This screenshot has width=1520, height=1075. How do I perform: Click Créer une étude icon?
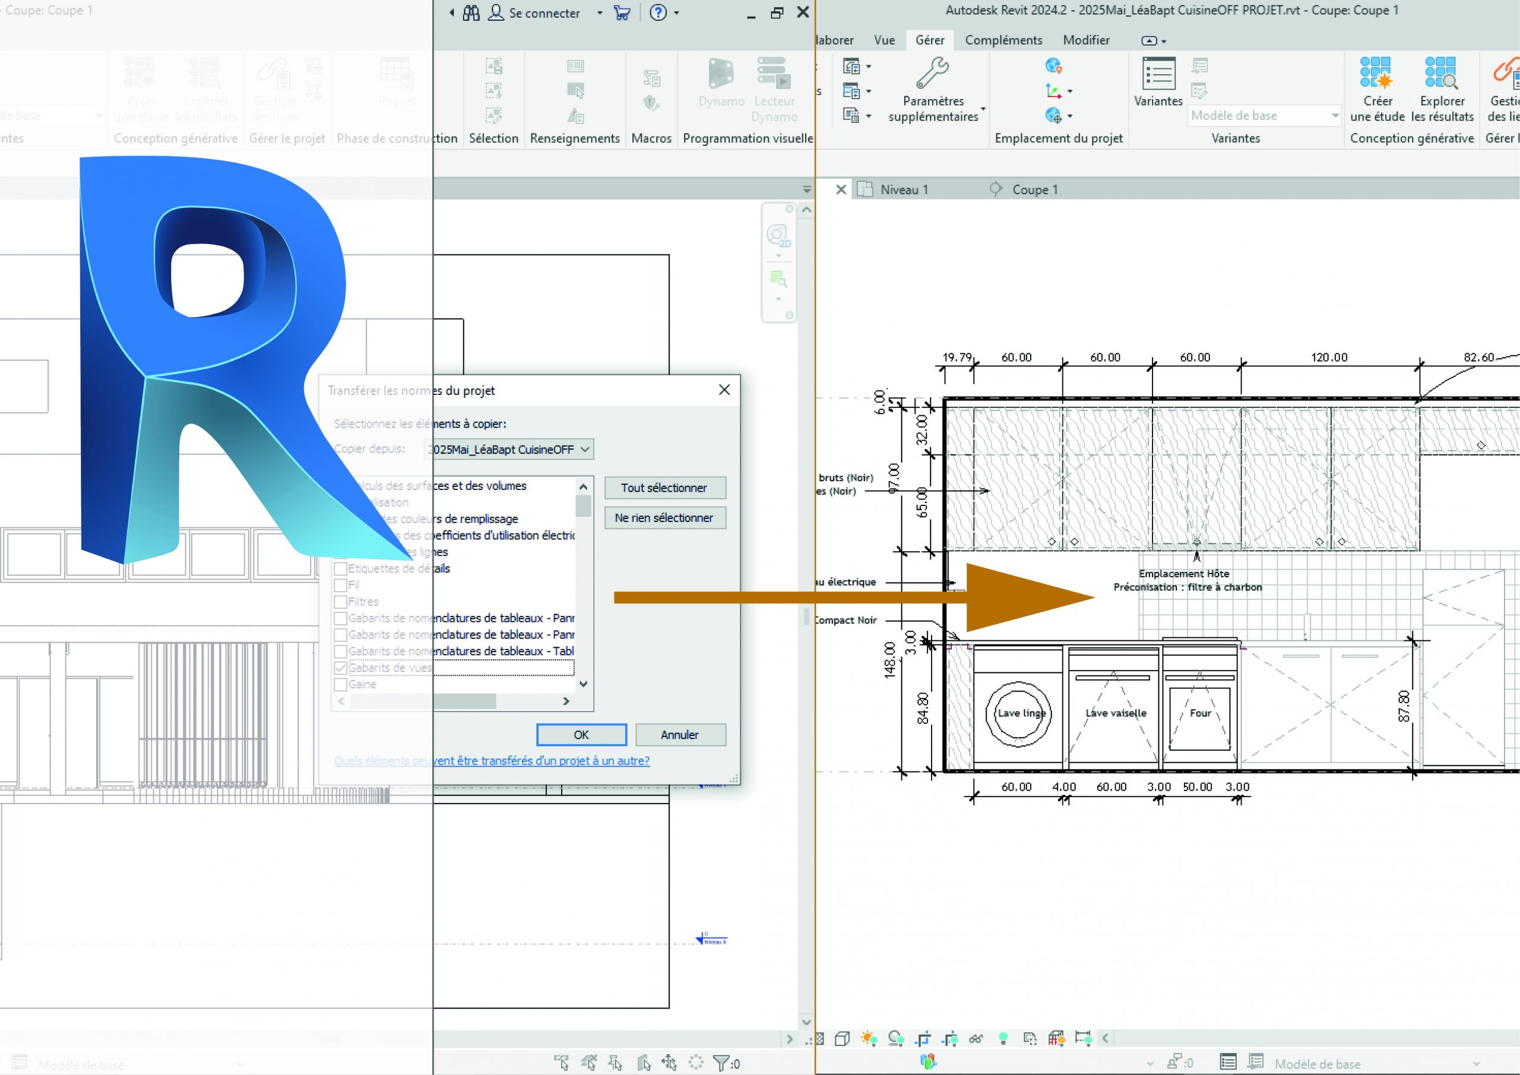[1377, 73]
